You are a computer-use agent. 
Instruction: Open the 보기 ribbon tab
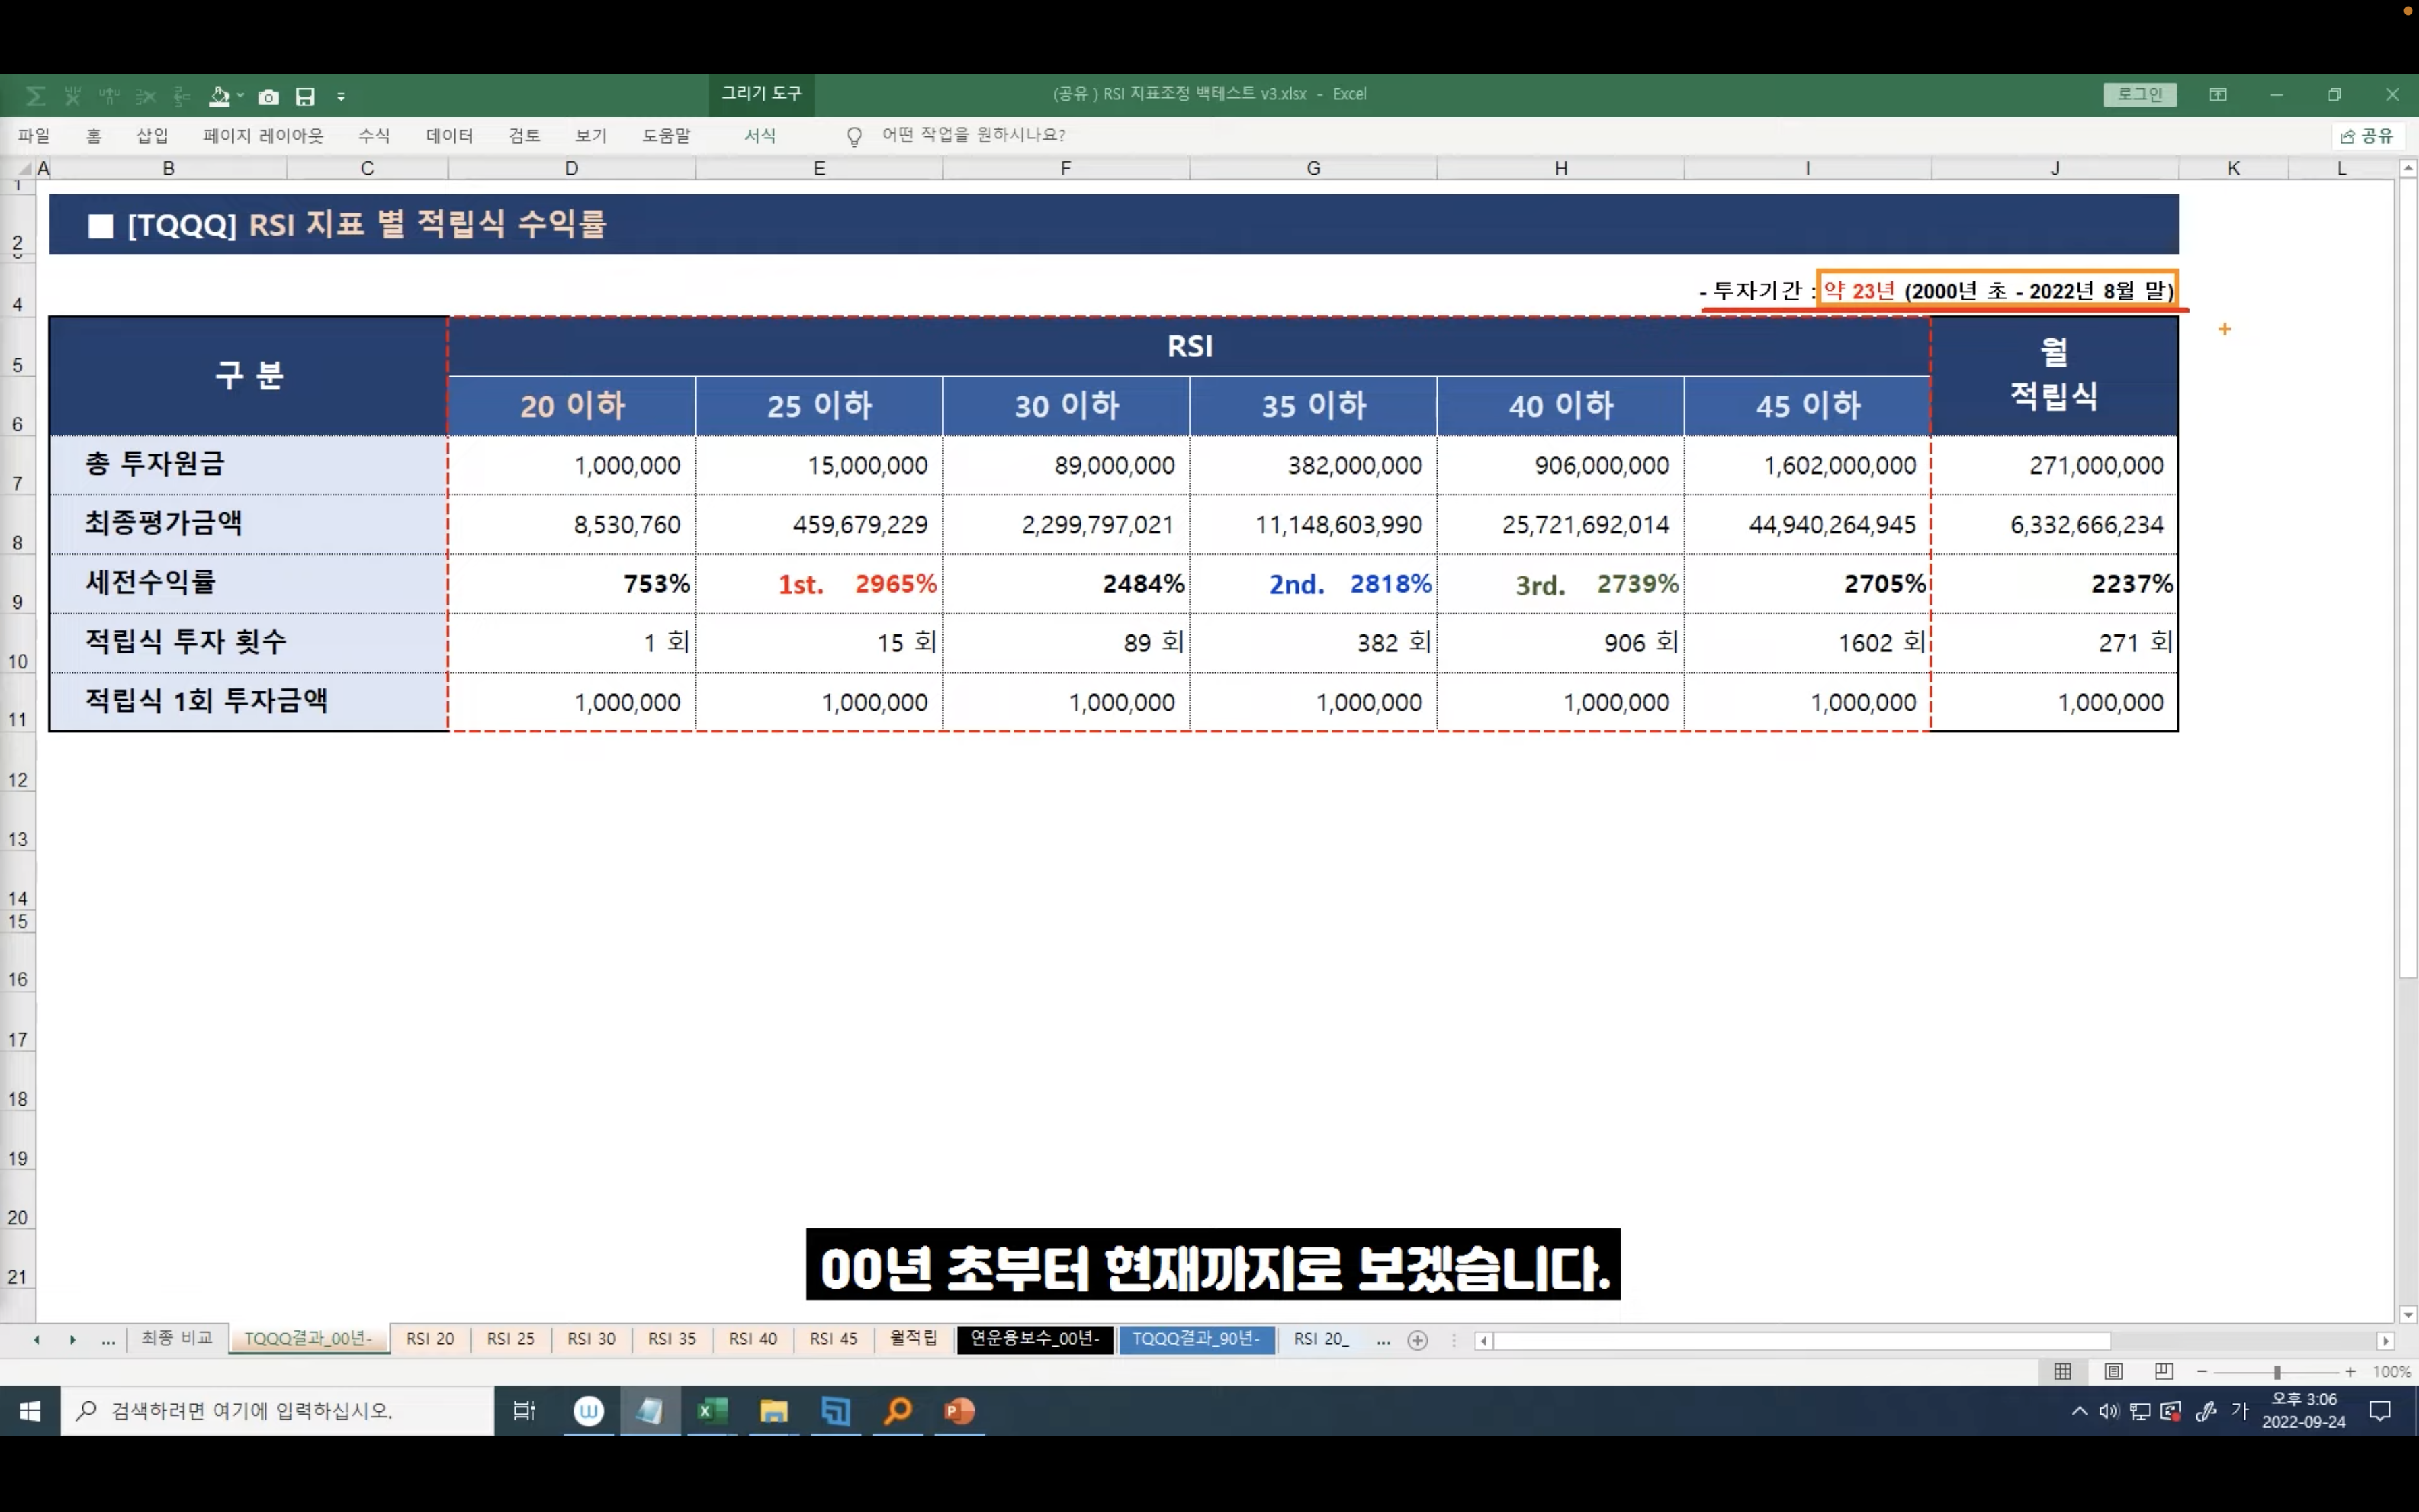pyautogui.click(x=591, y=135)
